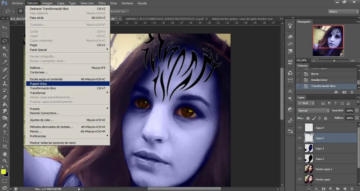This screenshot has width=360, height=191.
Task: Select the Move tool
Action: coord(5,27)
